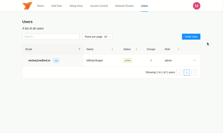The height and width of the screenshot is (133, 223).
Task: Open the Access Control tab
Action: [x=99, y=6]
